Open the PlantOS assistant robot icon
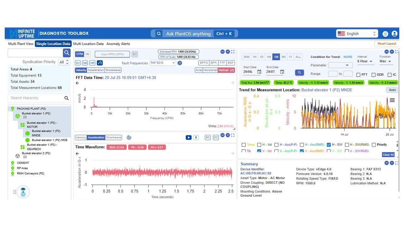 23,192
